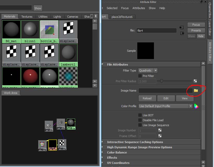Select the teal checkered particle swatch
This screenshot has height=167, width=214.
click(68, 77)
